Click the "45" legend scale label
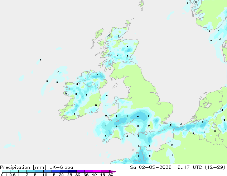The image size is (227, 176). click(x=102, y=175)
